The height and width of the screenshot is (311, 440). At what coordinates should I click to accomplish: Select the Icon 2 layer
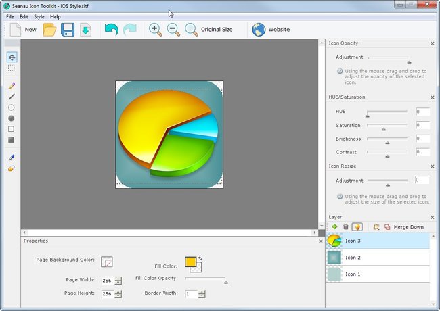point(378,258)
